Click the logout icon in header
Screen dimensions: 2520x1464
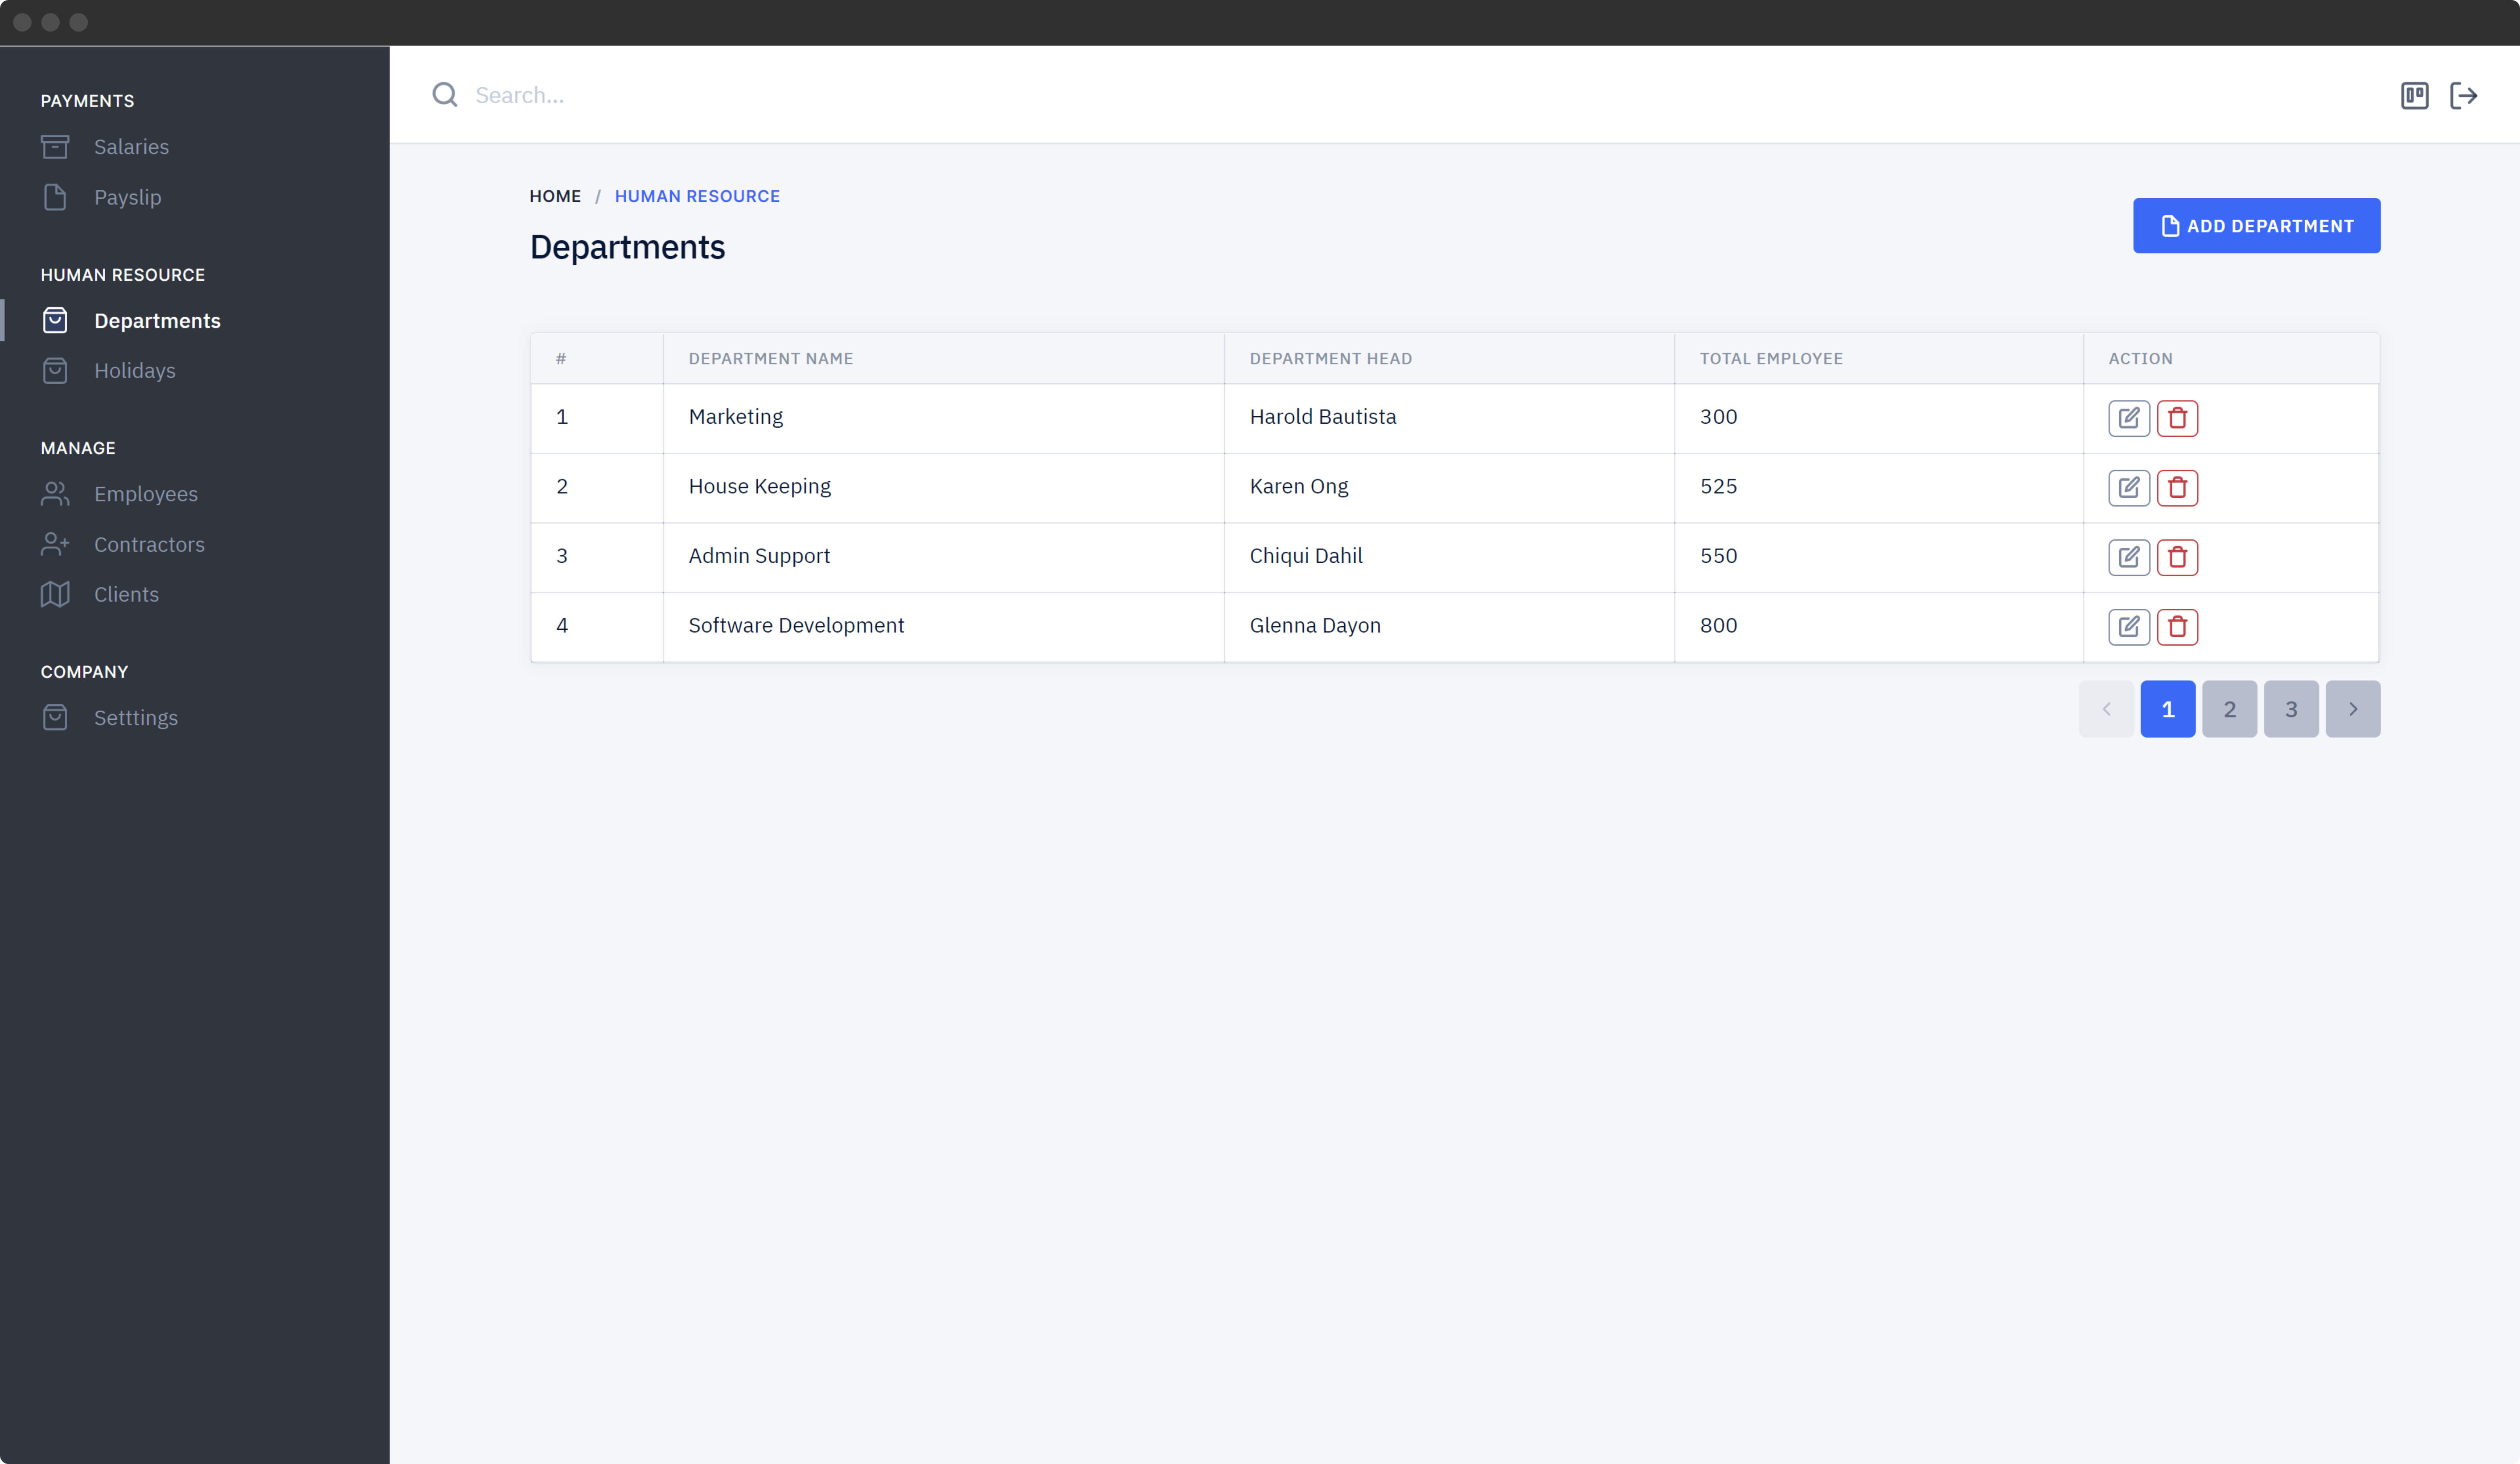click(x=2463, y=95)
